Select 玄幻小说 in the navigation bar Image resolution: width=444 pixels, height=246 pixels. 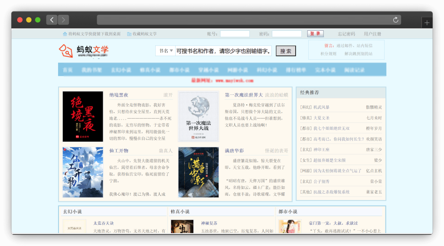pyautogui.click(x=121, y=70)
